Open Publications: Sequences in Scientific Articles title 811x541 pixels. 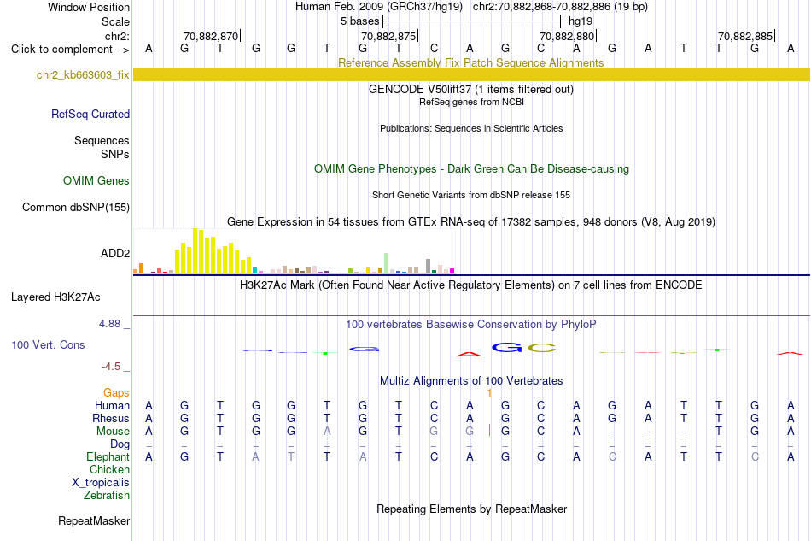471,128
